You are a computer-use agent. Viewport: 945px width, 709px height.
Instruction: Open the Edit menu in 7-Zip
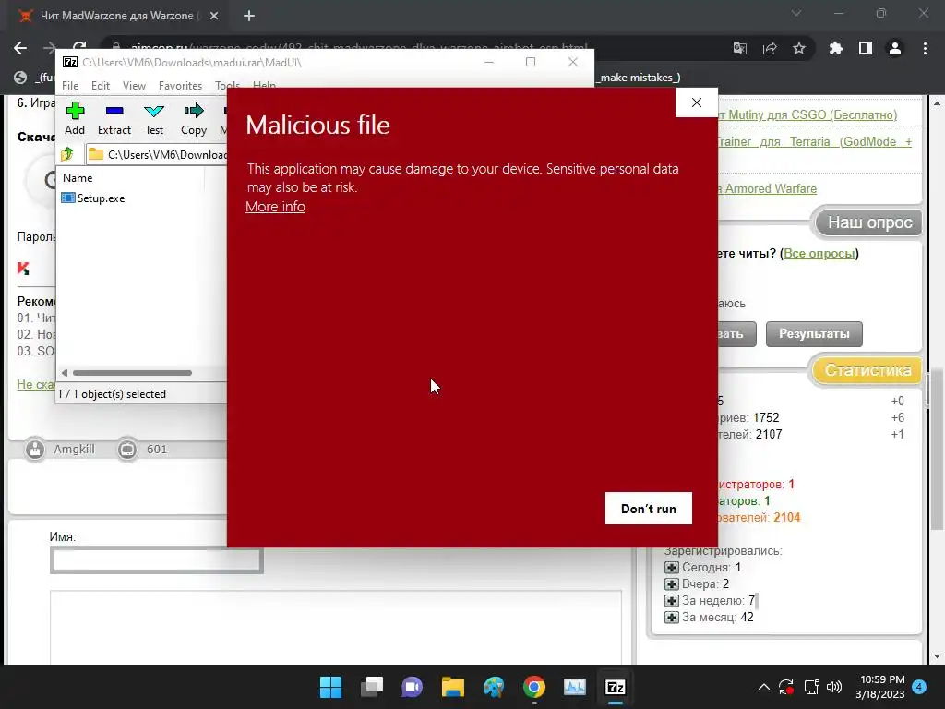(100, 86)
